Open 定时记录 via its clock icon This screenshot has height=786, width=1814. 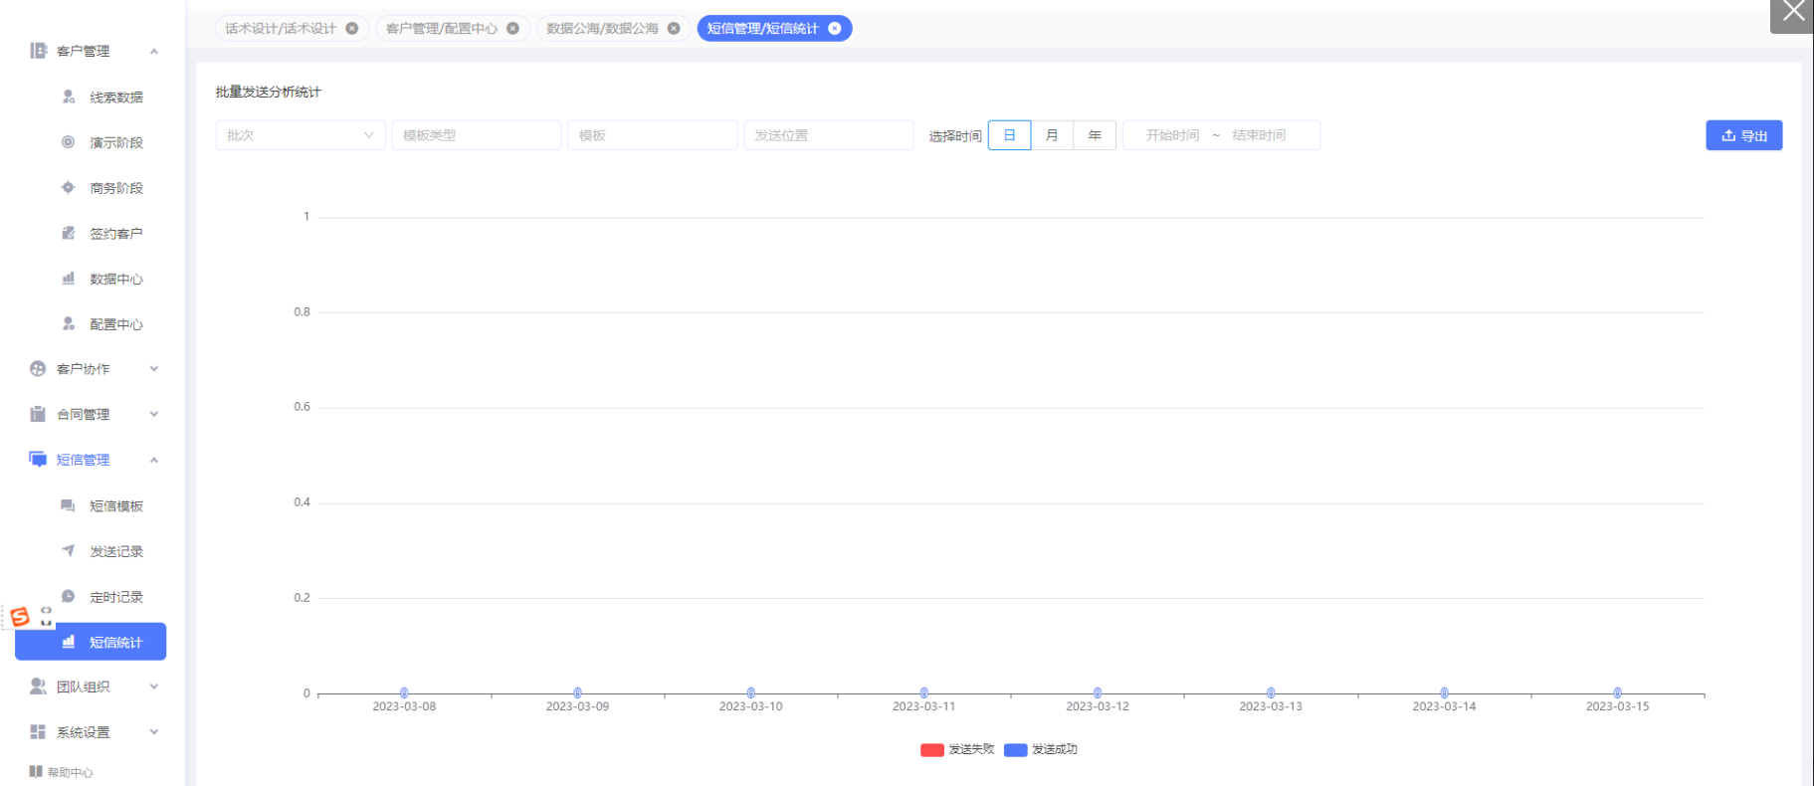[69, 596]
